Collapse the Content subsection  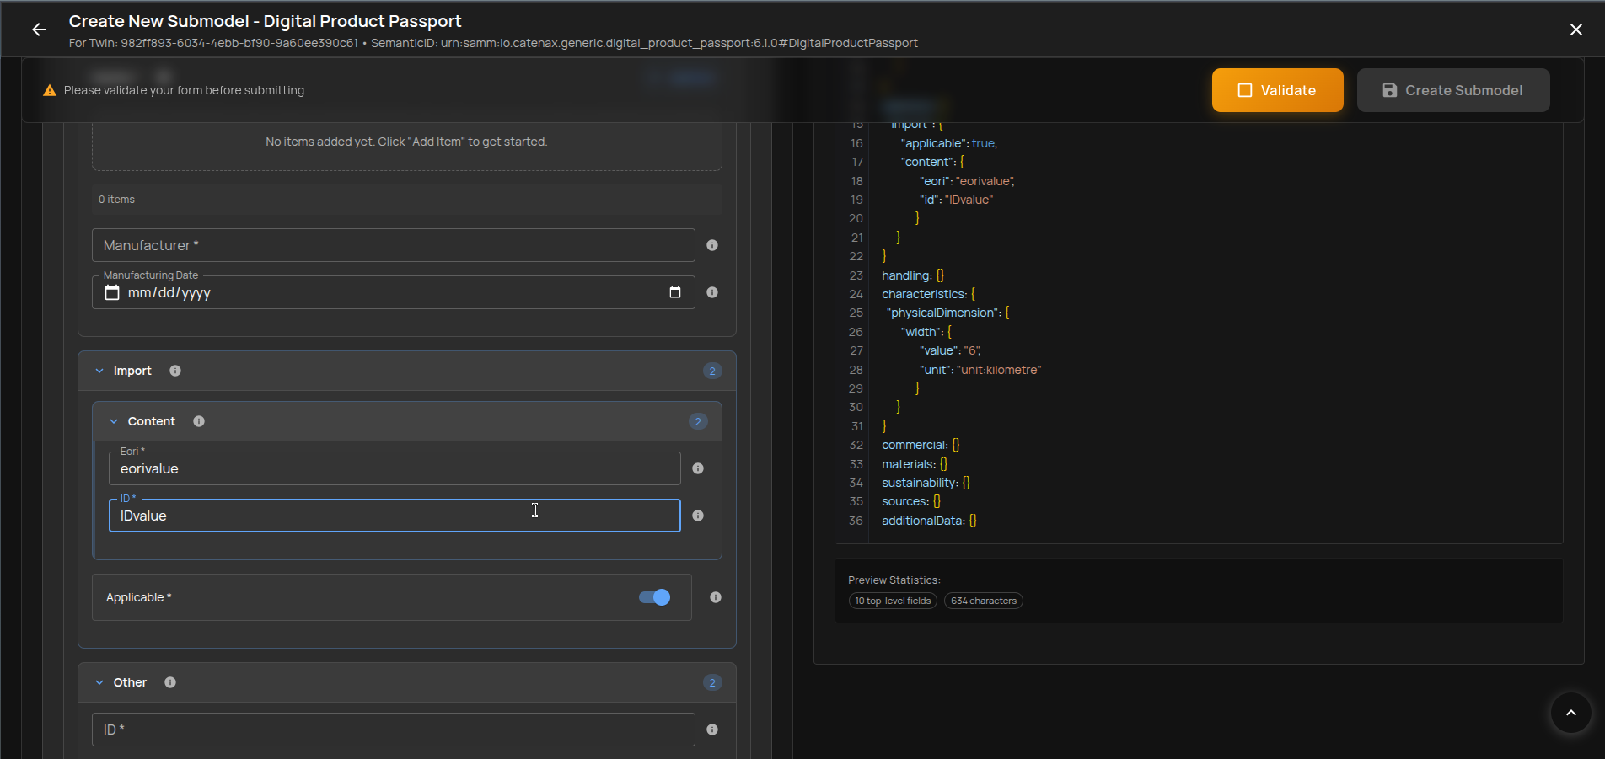(114, 421)
